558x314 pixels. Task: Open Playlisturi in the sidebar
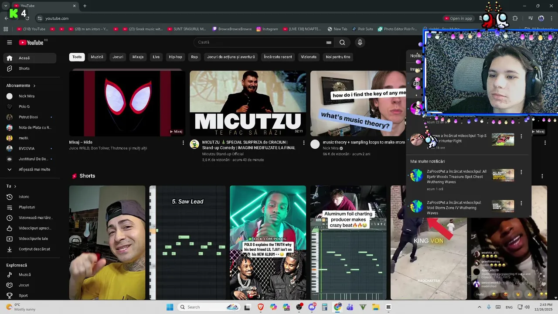[30, 207]
